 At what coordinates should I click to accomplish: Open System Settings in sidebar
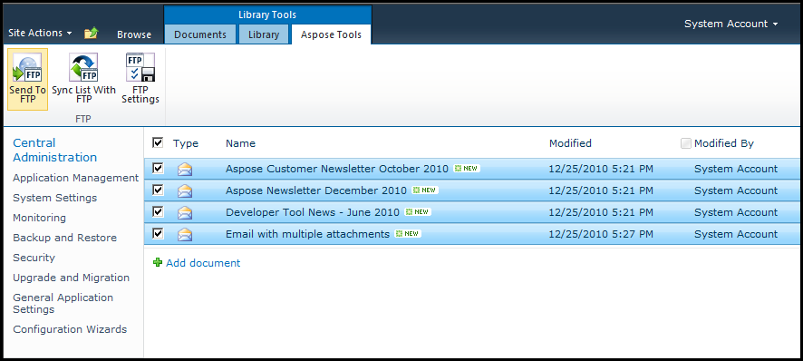click(54, 198)
